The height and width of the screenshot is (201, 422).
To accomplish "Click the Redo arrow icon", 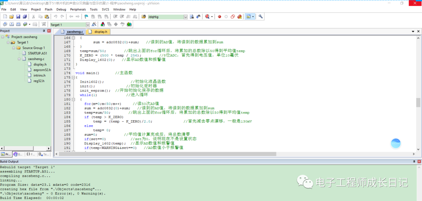I will click(62, 16).
